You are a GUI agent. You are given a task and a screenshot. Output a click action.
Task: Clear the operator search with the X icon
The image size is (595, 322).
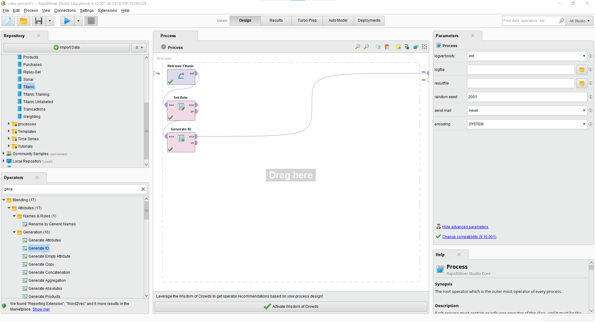point(143,189)
